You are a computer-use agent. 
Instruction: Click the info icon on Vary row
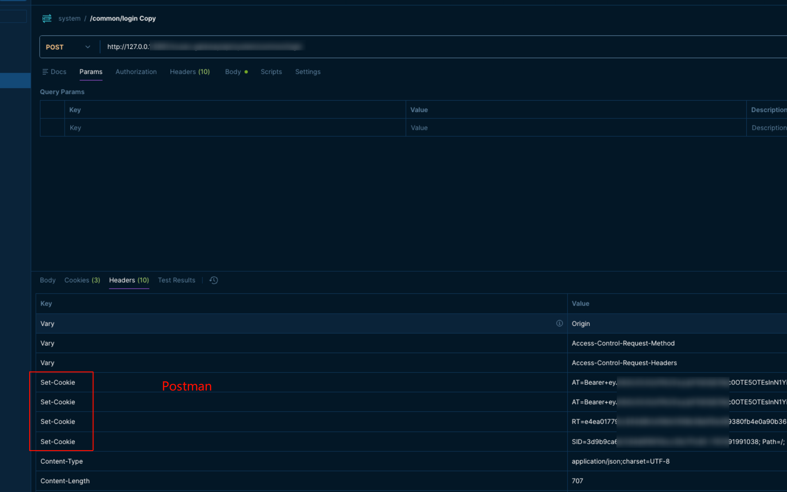pos(559,323)
